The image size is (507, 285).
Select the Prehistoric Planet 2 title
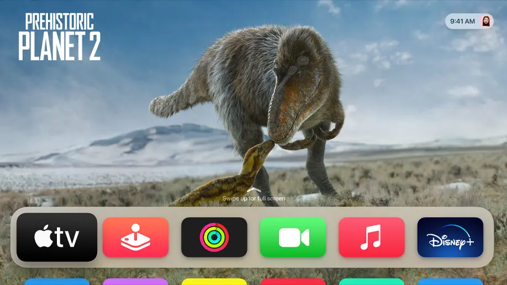coord(60,36)
